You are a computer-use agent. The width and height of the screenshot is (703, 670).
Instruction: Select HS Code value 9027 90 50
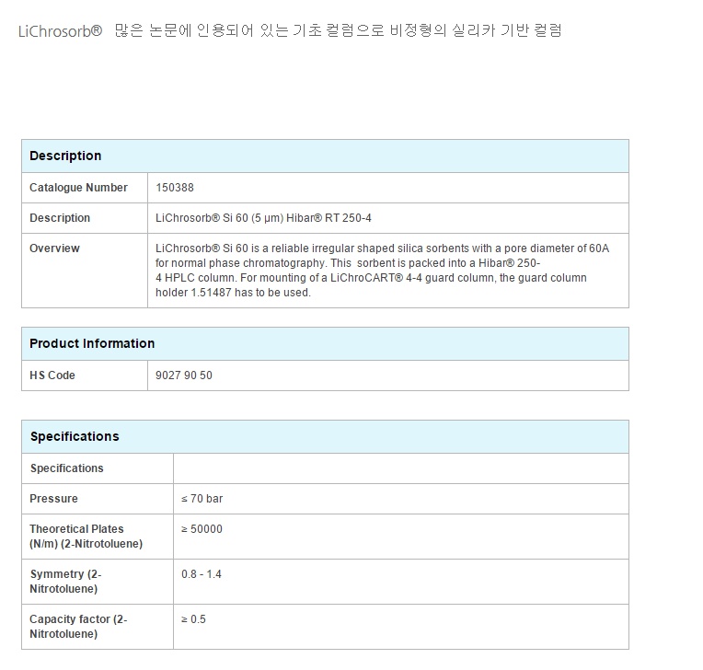click(x=184, y=375)
